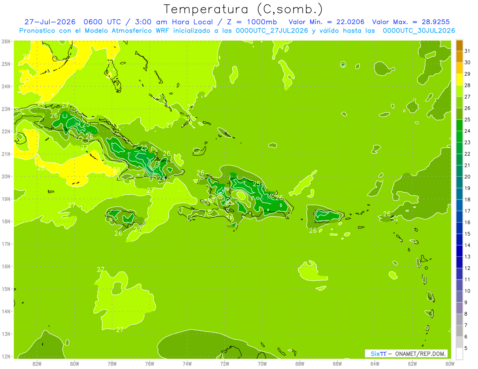Image resolution: width=478 pixels, height=369 pixels.
Task: Click the '80W' longitude axis label
Action: [x=74, y=363]
